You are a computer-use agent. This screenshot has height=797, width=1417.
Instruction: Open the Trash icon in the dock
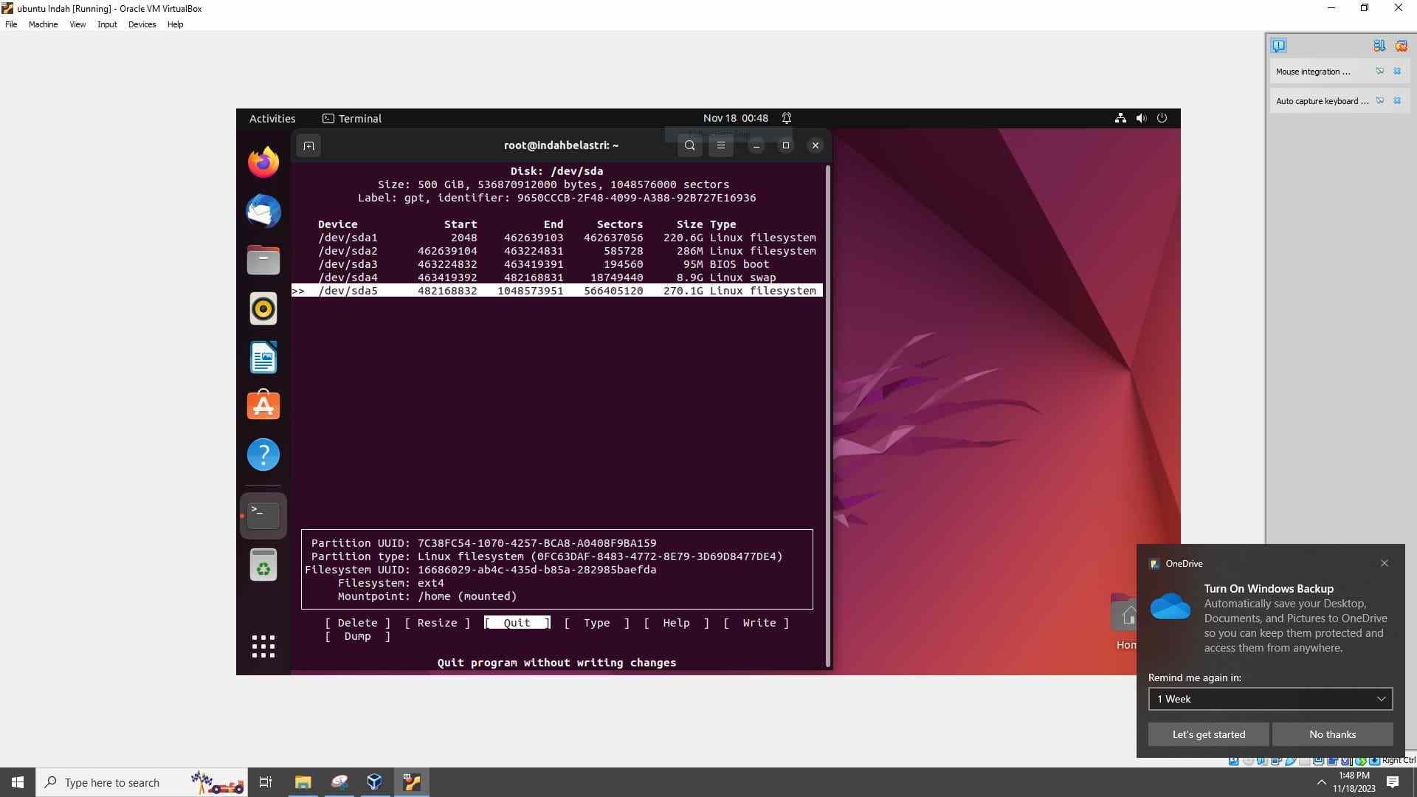tap(263, 565)
